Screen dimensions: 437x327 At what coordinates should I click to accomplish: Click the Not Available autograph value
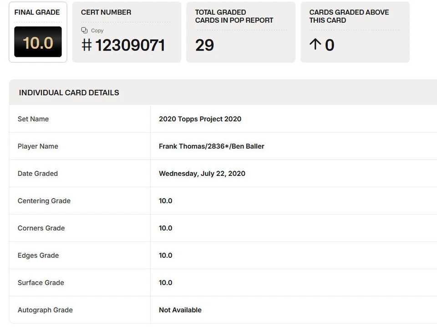pos(180,310)
